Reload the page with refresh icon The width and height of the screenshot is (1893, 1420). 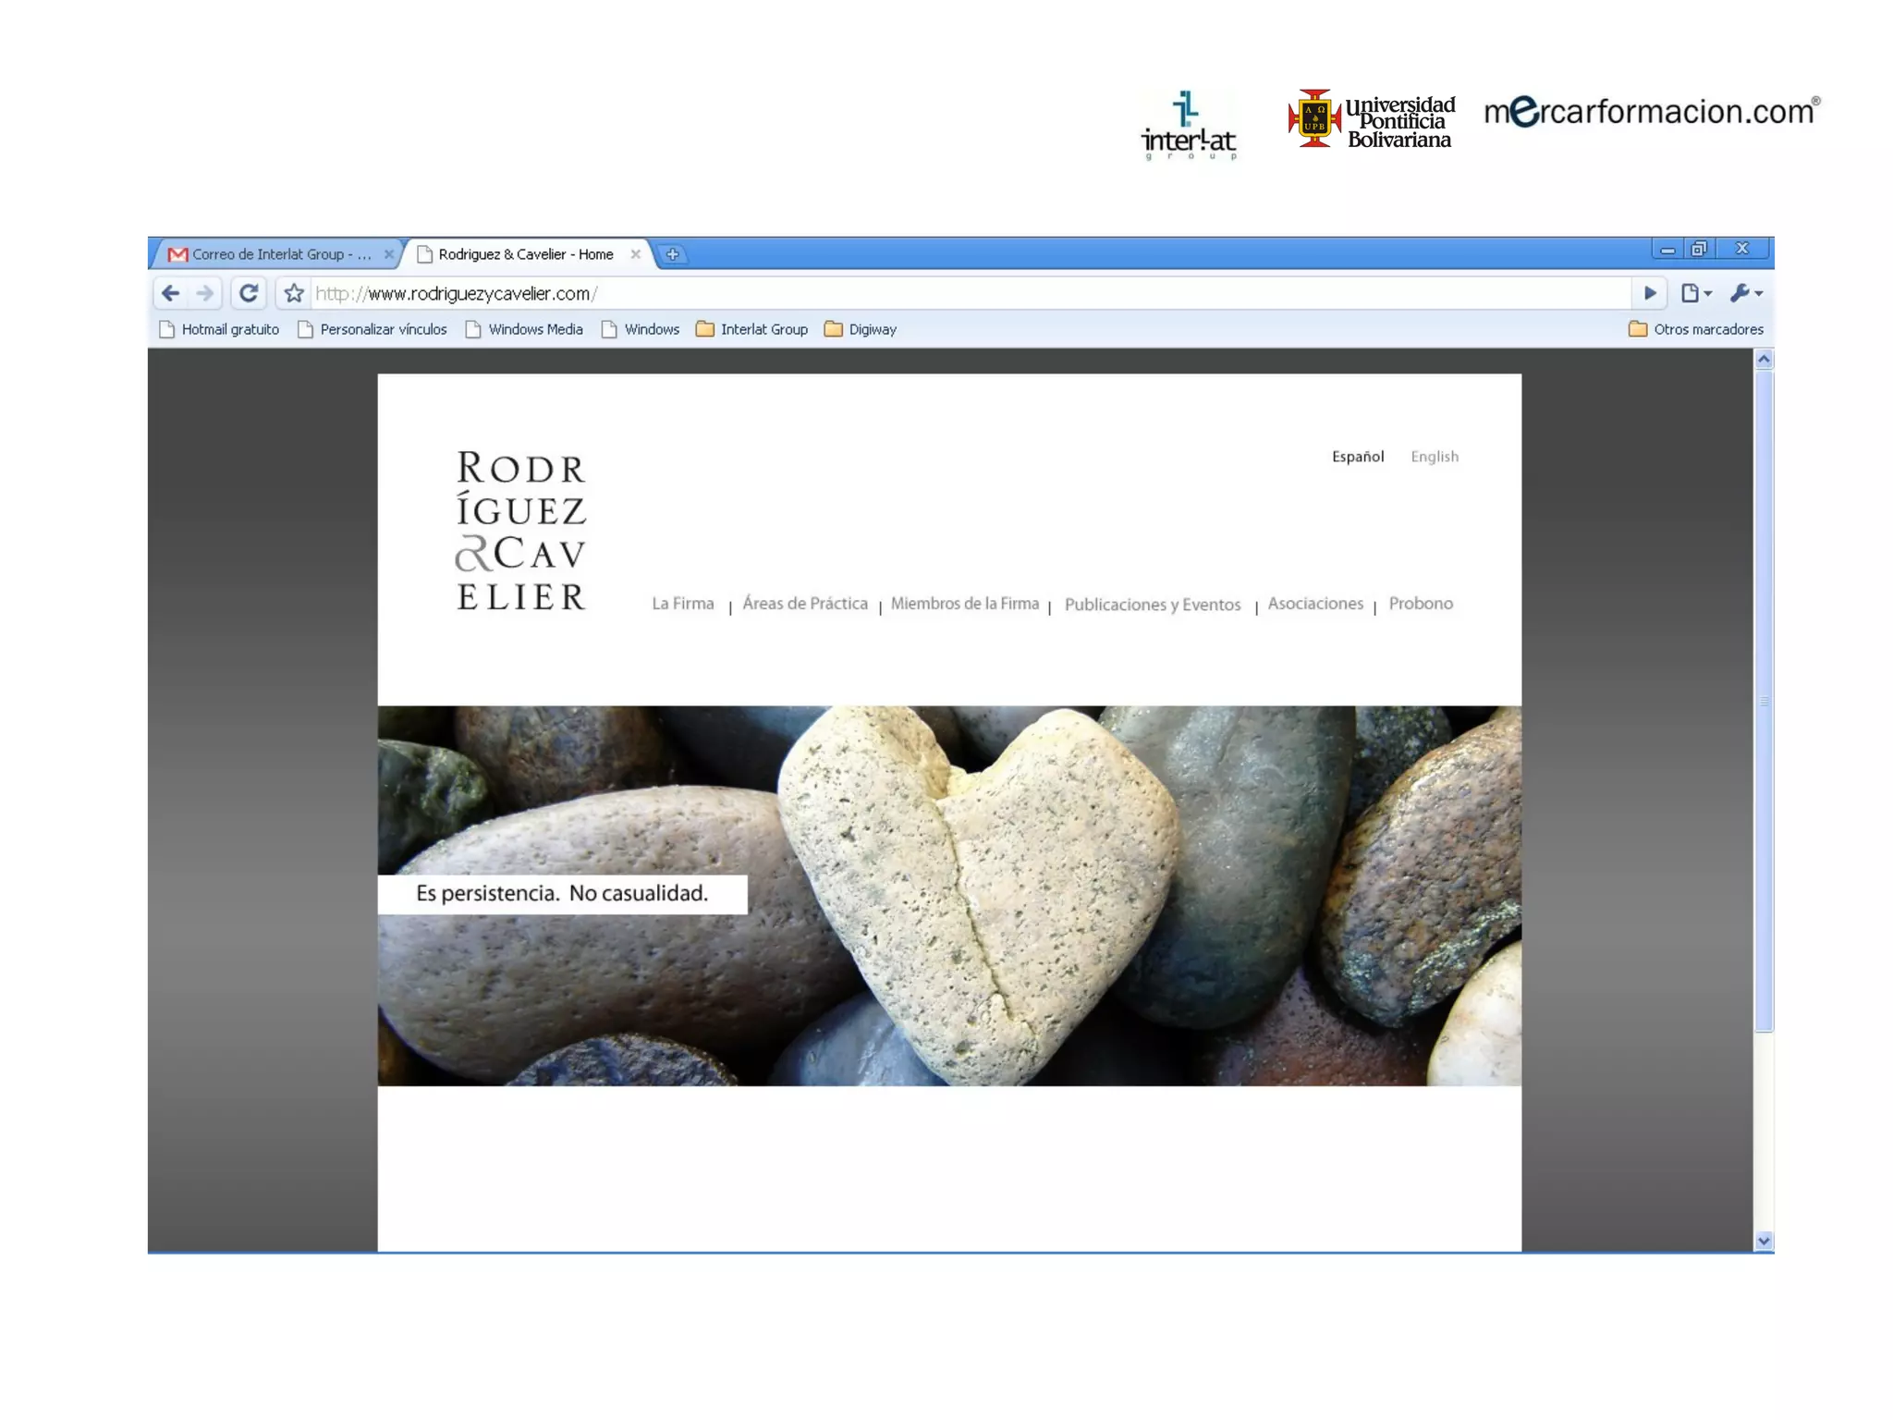248,294
